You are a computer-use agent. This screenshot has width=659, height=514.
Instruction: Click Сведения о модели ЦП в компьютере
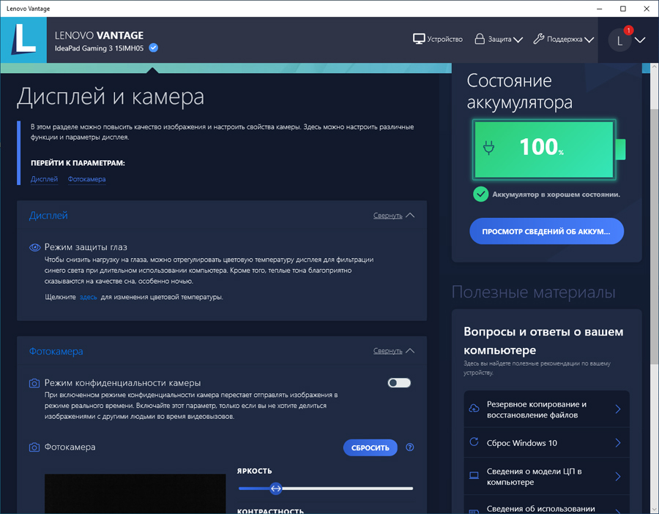point(534,477)
